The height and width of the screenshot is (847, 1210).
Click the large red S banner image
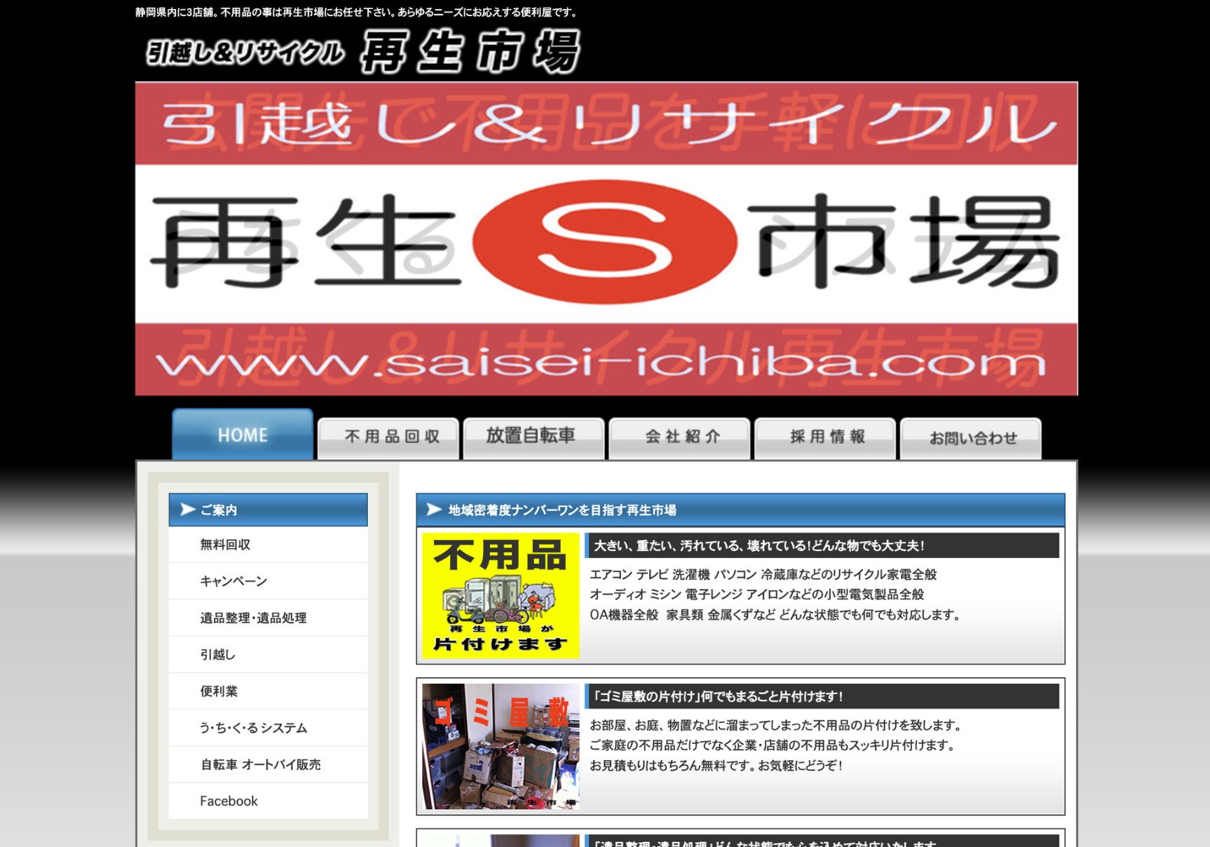tap(606, 239)
